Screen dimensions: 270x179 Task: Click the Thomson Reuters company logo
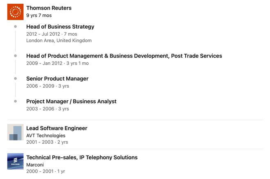(15, 11)
